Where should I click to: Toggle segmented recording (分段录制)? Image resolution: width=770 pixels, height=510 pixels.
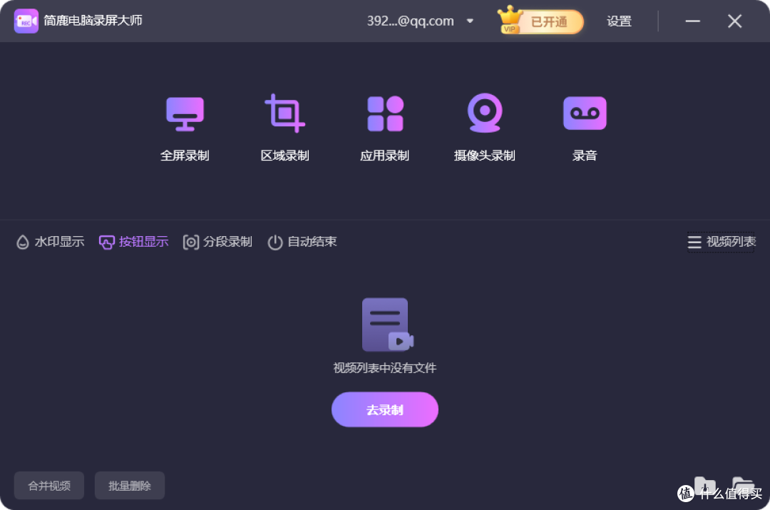[217, 242]
